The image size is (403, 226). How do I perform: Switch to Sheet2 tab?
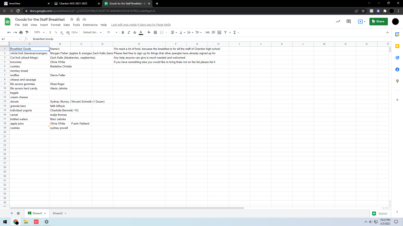pyautogui.click(x=59, y=213)
